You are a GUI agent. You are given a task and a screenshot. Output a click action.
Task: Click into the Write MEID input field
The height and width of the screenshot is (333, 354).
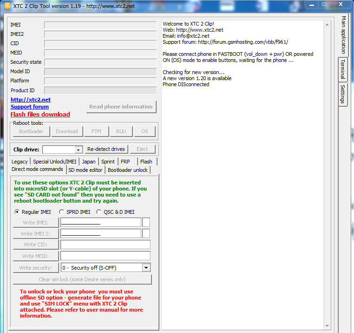click(x=105, y=256)
